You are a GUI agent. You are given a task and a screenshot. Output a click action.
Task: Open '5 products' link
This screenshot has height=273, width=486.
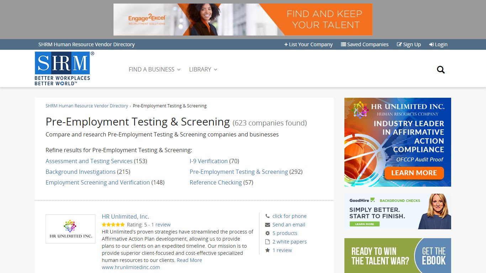pos(285,233)
